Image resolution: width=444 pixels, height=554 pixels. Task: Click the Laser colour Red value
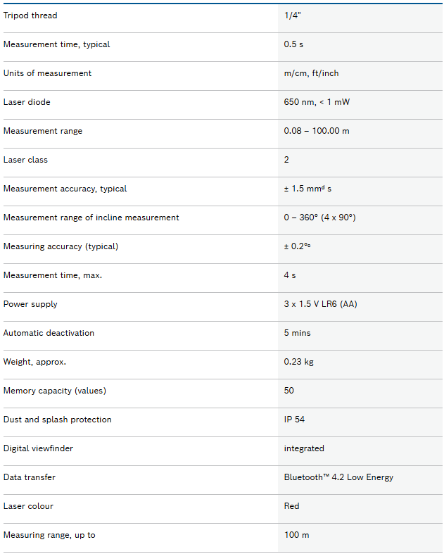point(291,506)
